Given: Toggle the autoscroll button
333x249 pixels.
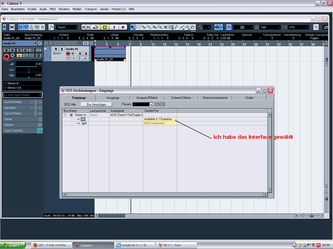Looking at the screenshot, I should click(217, 27).
